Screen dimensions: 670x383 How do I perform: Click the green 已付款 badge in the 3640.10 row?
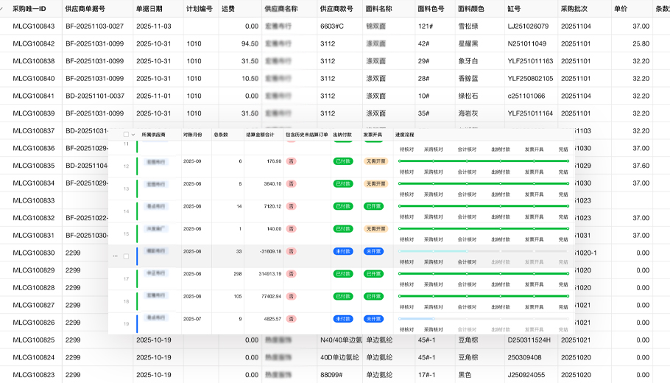342,183
